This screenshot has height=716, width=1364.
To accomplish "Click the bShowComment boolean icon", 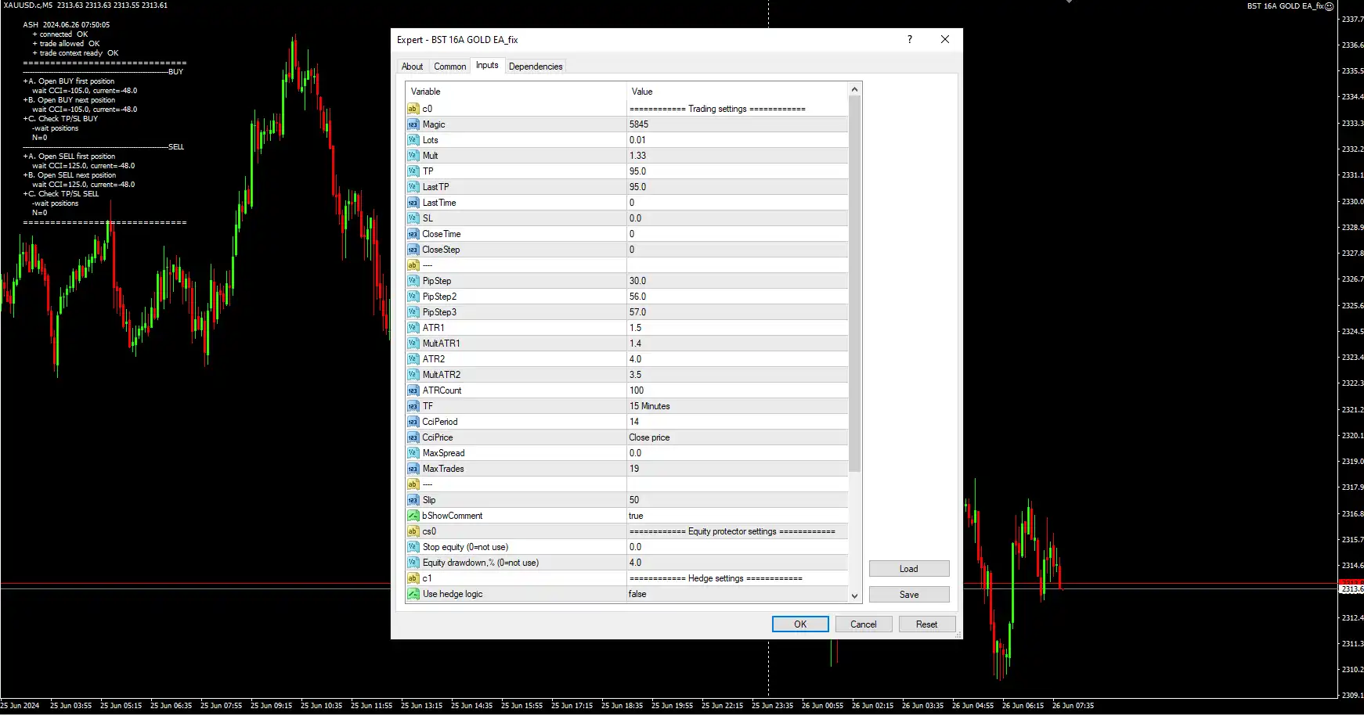I will coord(413,516).
